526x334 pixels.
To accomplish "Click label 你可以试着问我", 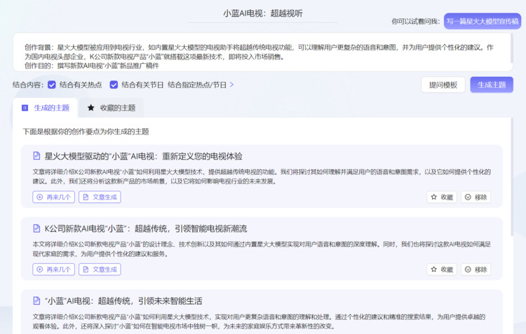I will [416, 22].
